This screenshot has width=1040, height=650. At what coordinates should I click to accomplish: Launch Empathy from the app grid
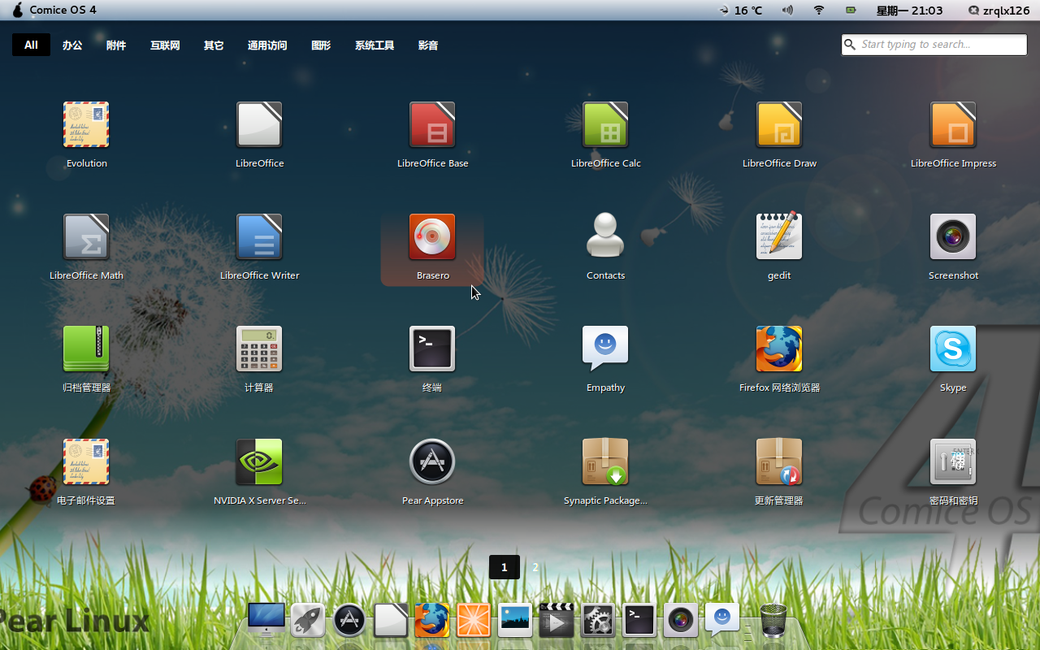[x=605, y=349]
